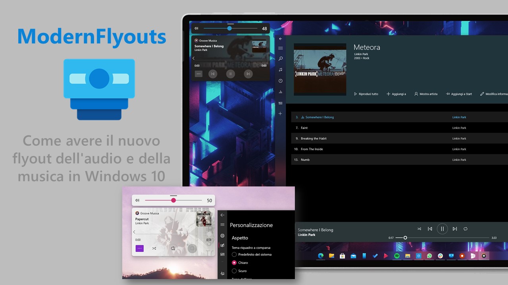This screenshot has height=285, width=508.
Task: Collapse the dark media flyout with left chevron
Action: tap(194, 58)
